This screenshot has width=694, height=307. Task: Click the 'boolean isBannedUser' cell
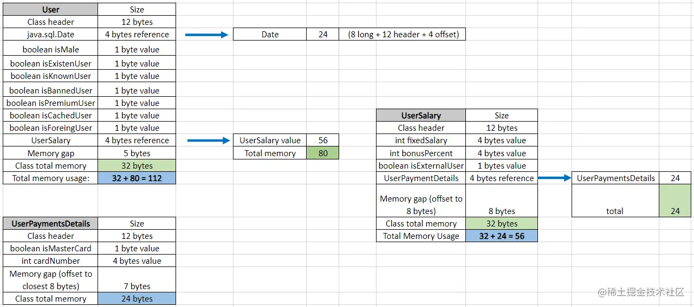(50, 90)
